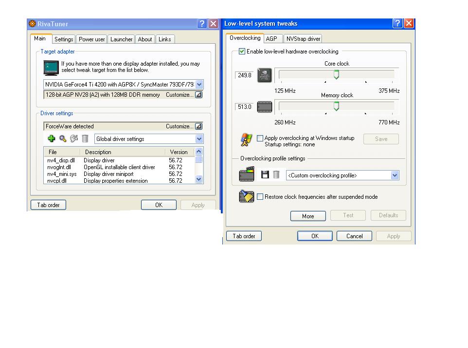Enable Apply overclocking at Windows startup

260,139
